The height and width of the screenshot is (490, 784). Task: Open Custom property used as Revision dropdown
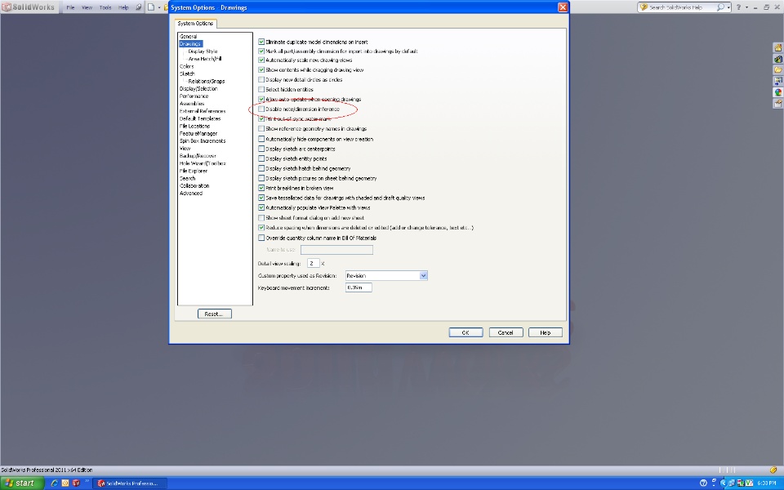click(x=424, y=275)
